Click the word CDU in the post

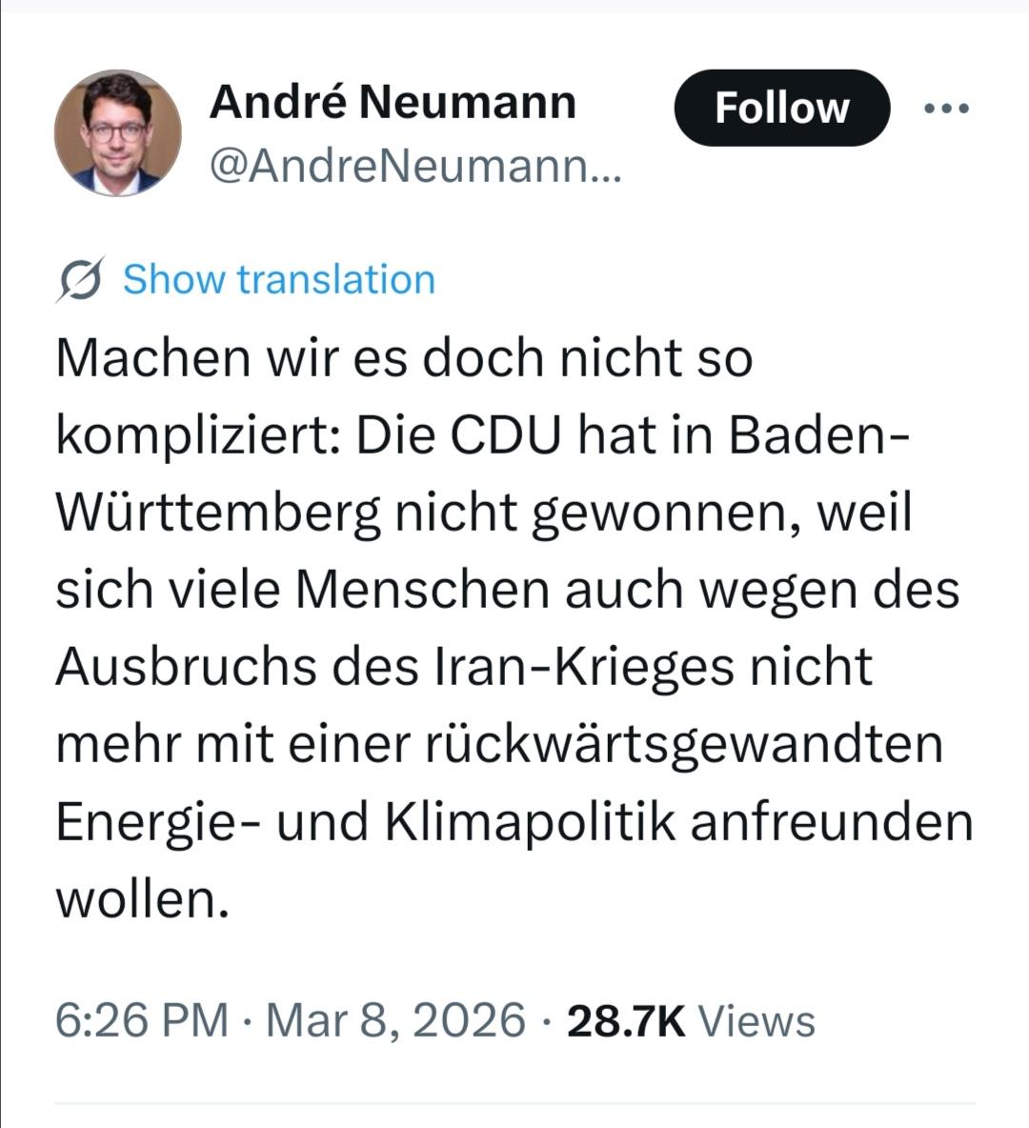(x=504, y=437)
